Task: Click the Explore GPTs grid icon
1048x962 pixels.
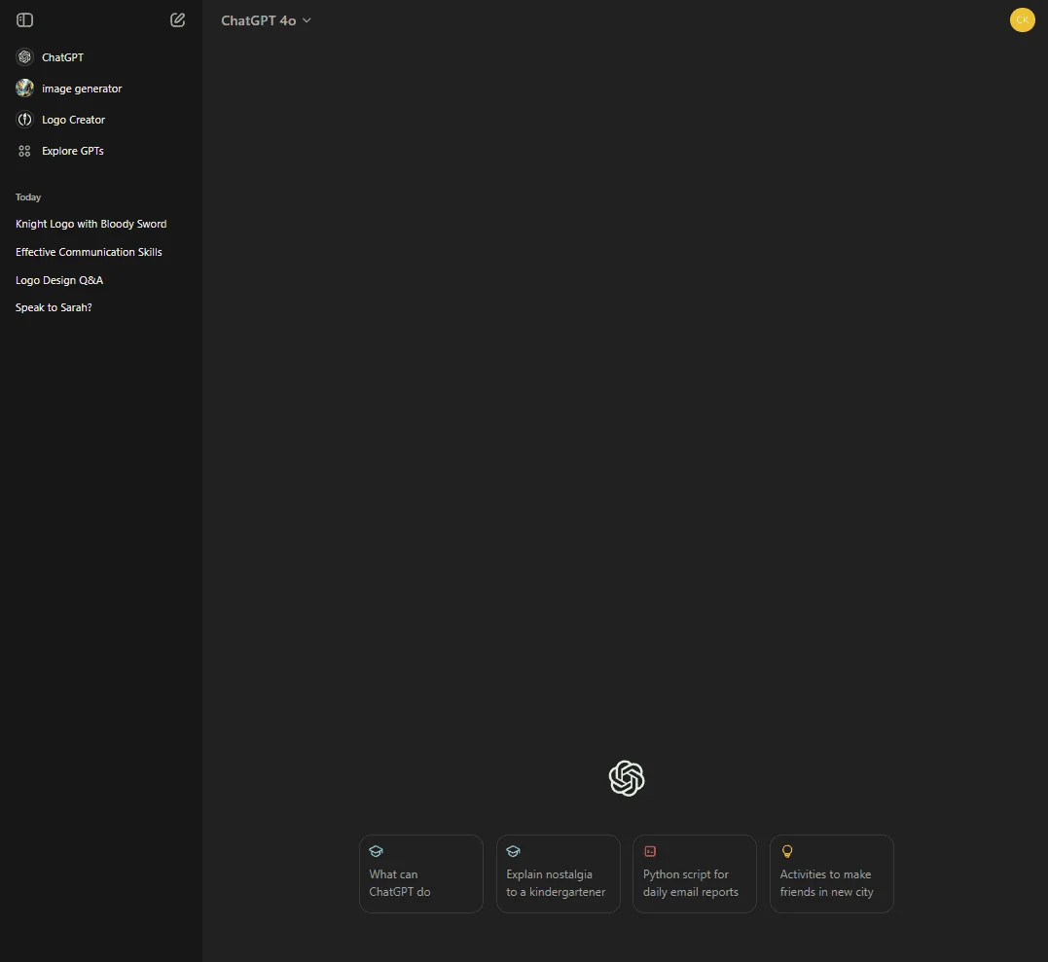Action: coord(24,151)
